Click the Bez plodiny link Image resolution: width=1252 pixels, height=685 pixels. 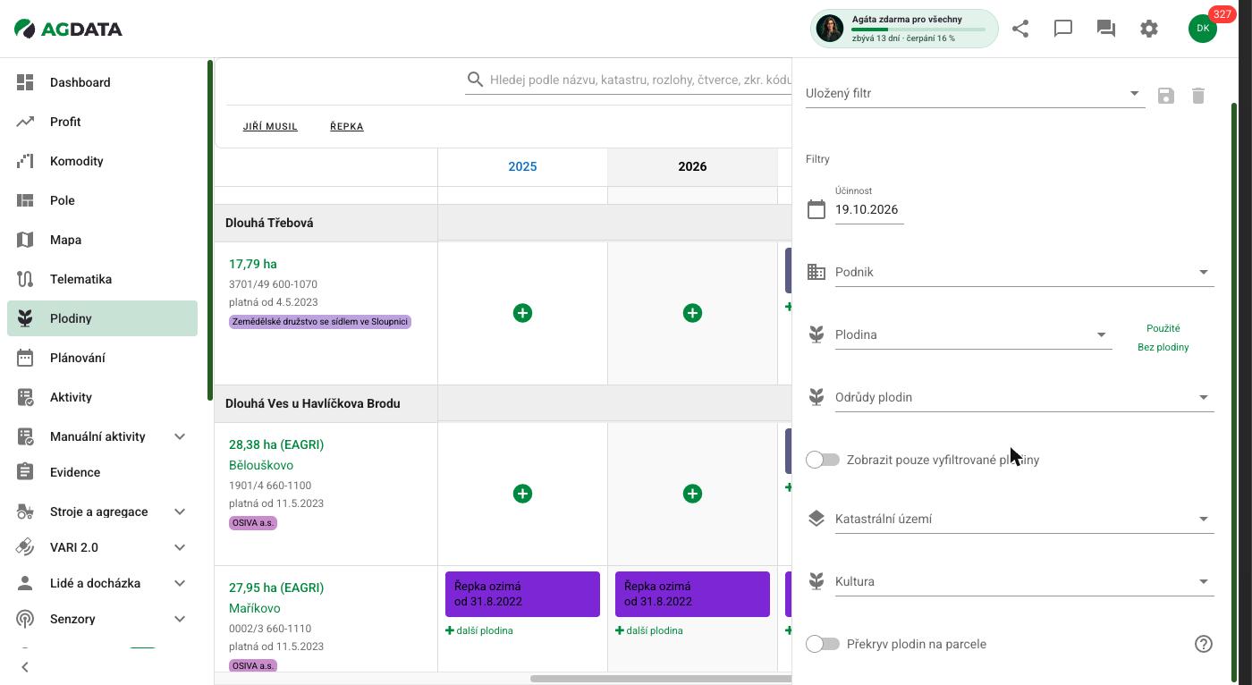tap(1163, 347)
